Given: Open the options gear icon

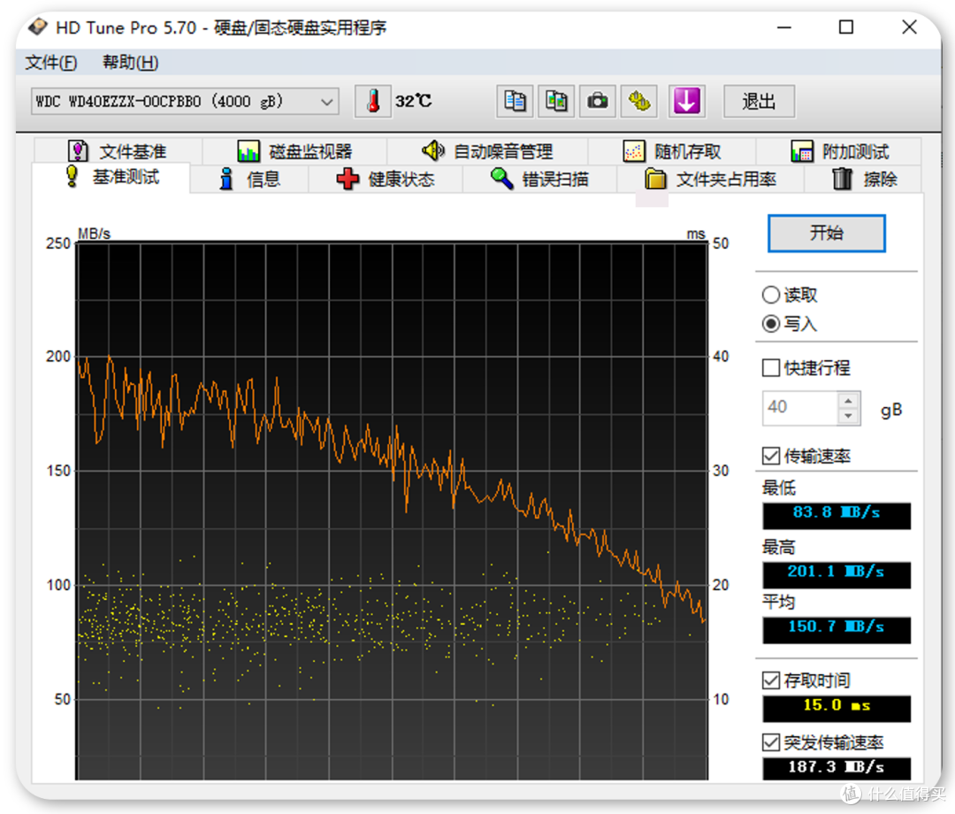Looking at the screenshot, I should [x=639, y=101].
